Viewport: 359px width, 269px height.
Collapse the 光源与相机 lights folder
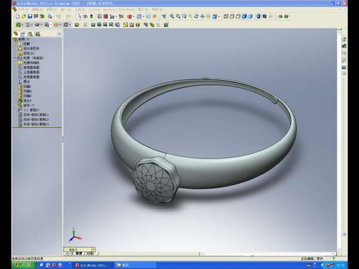pyautogui.click(x=16, y=63)
